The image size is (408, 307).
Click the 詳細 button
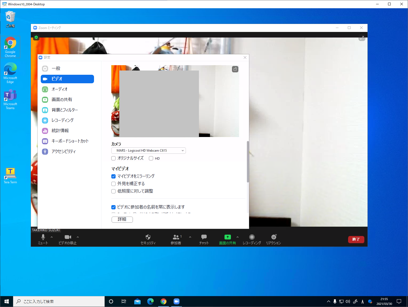click(122, 219)
